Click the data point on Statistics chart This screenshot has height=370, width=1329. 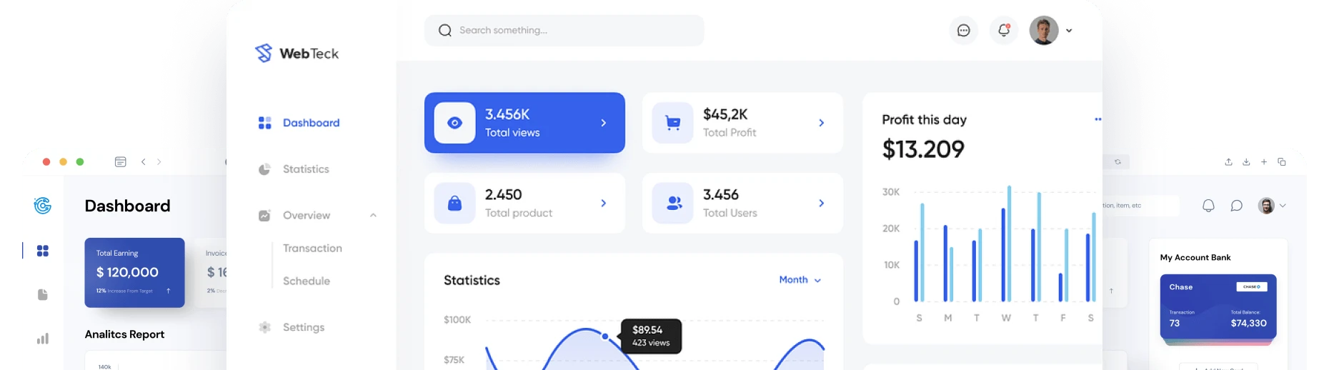tap(605, 336)
